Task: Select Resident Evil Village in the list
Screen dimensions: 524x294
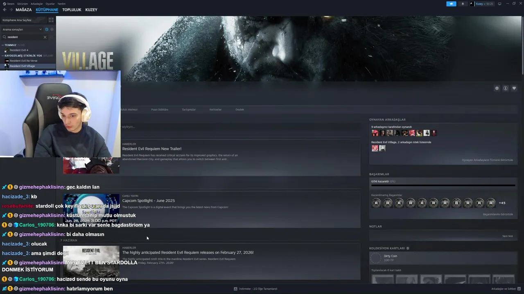Action: tap(29, 66)
